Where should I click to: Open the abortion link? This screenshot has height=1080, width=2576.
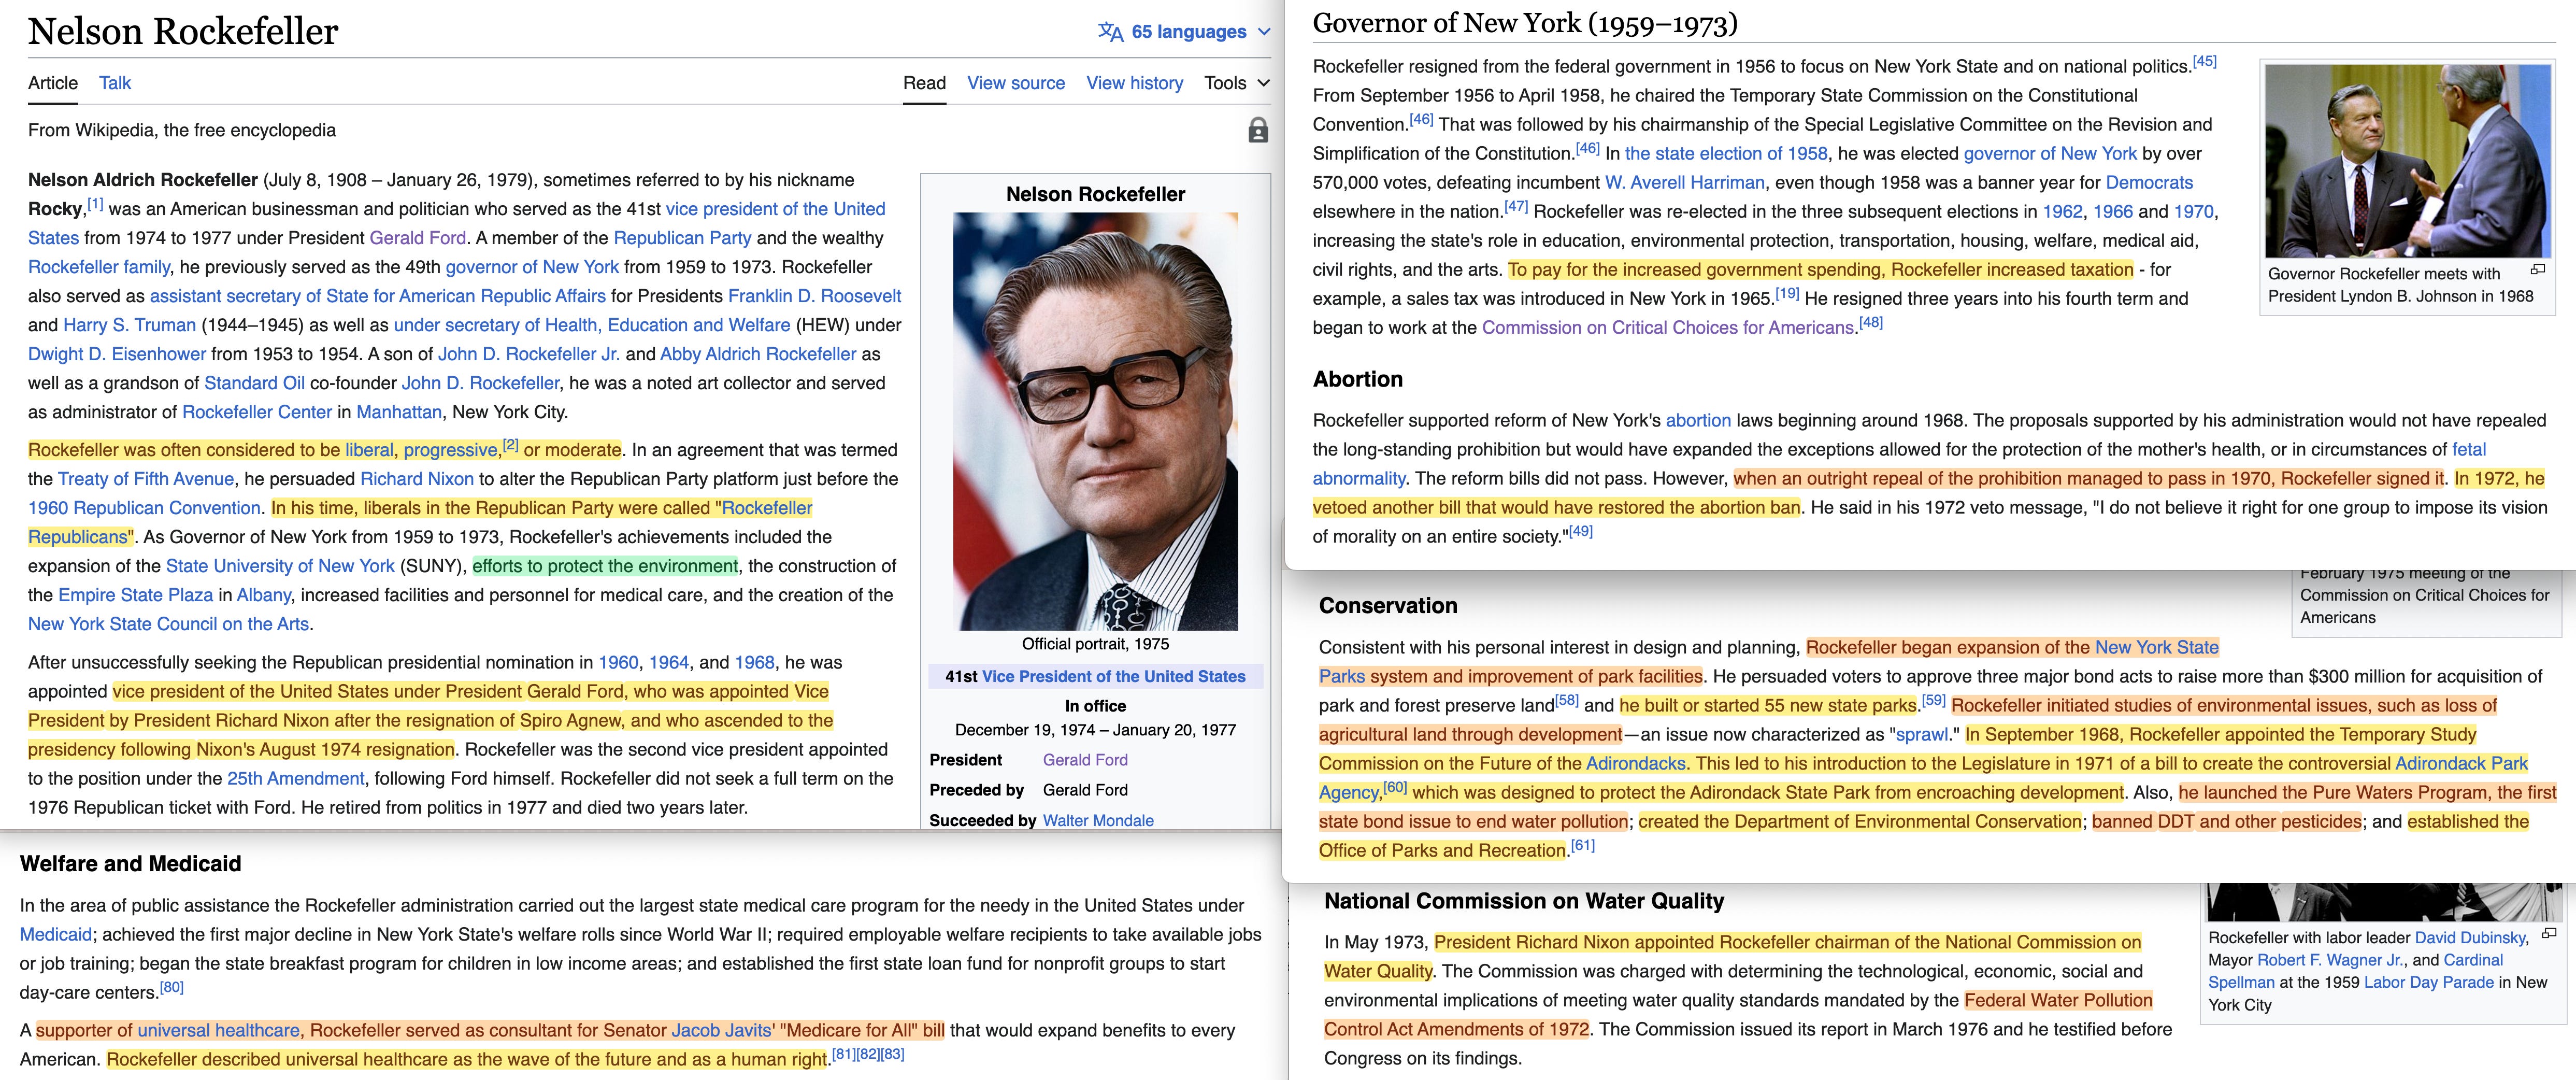tap(1698, 421)
